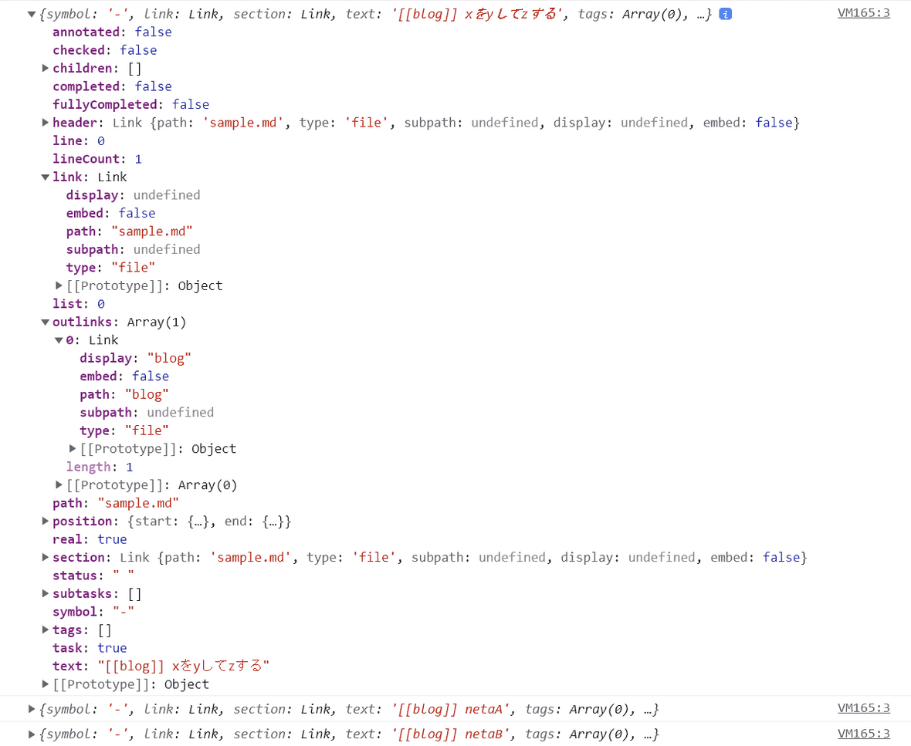Expand the empty children array
Image resolution: width=911 pixels, height=746 pixels.
point(45,68)
